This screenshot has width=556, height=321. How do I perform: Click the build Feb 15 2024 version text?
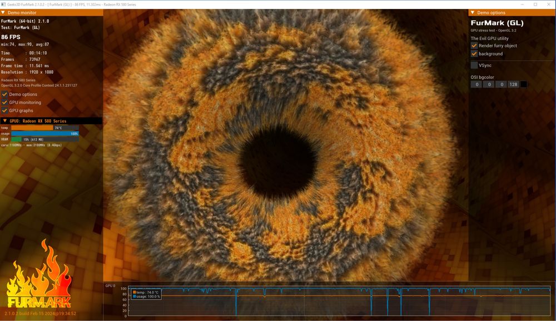point(40,313)
